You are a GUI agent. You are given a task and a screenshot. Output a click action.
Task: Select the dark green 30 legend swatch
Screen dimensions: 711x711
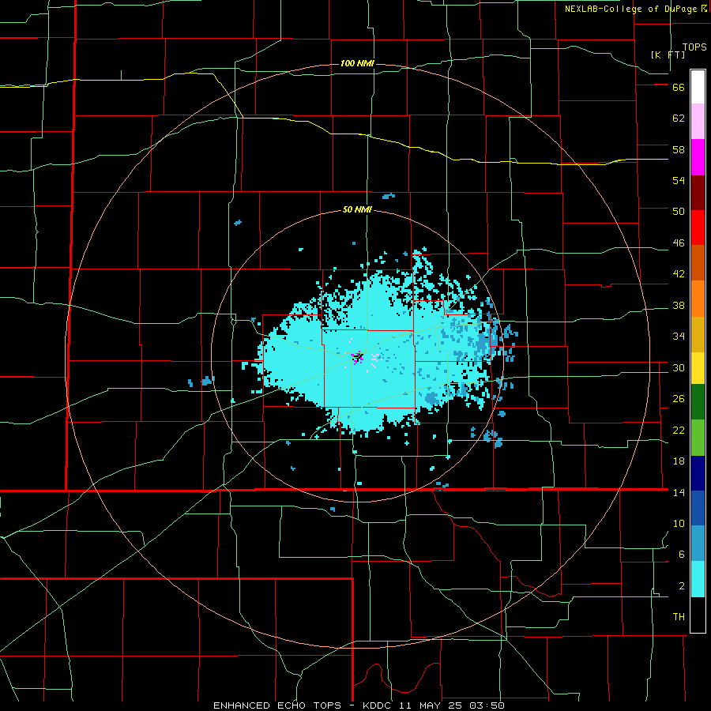(x=698, y=402)
